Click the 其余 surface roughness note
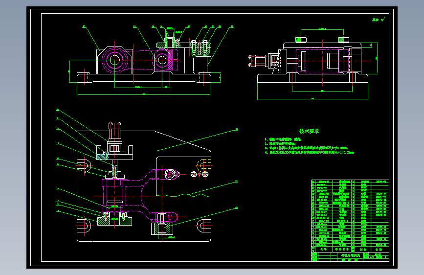Screen dimensions: 424x275 point(379,20)
